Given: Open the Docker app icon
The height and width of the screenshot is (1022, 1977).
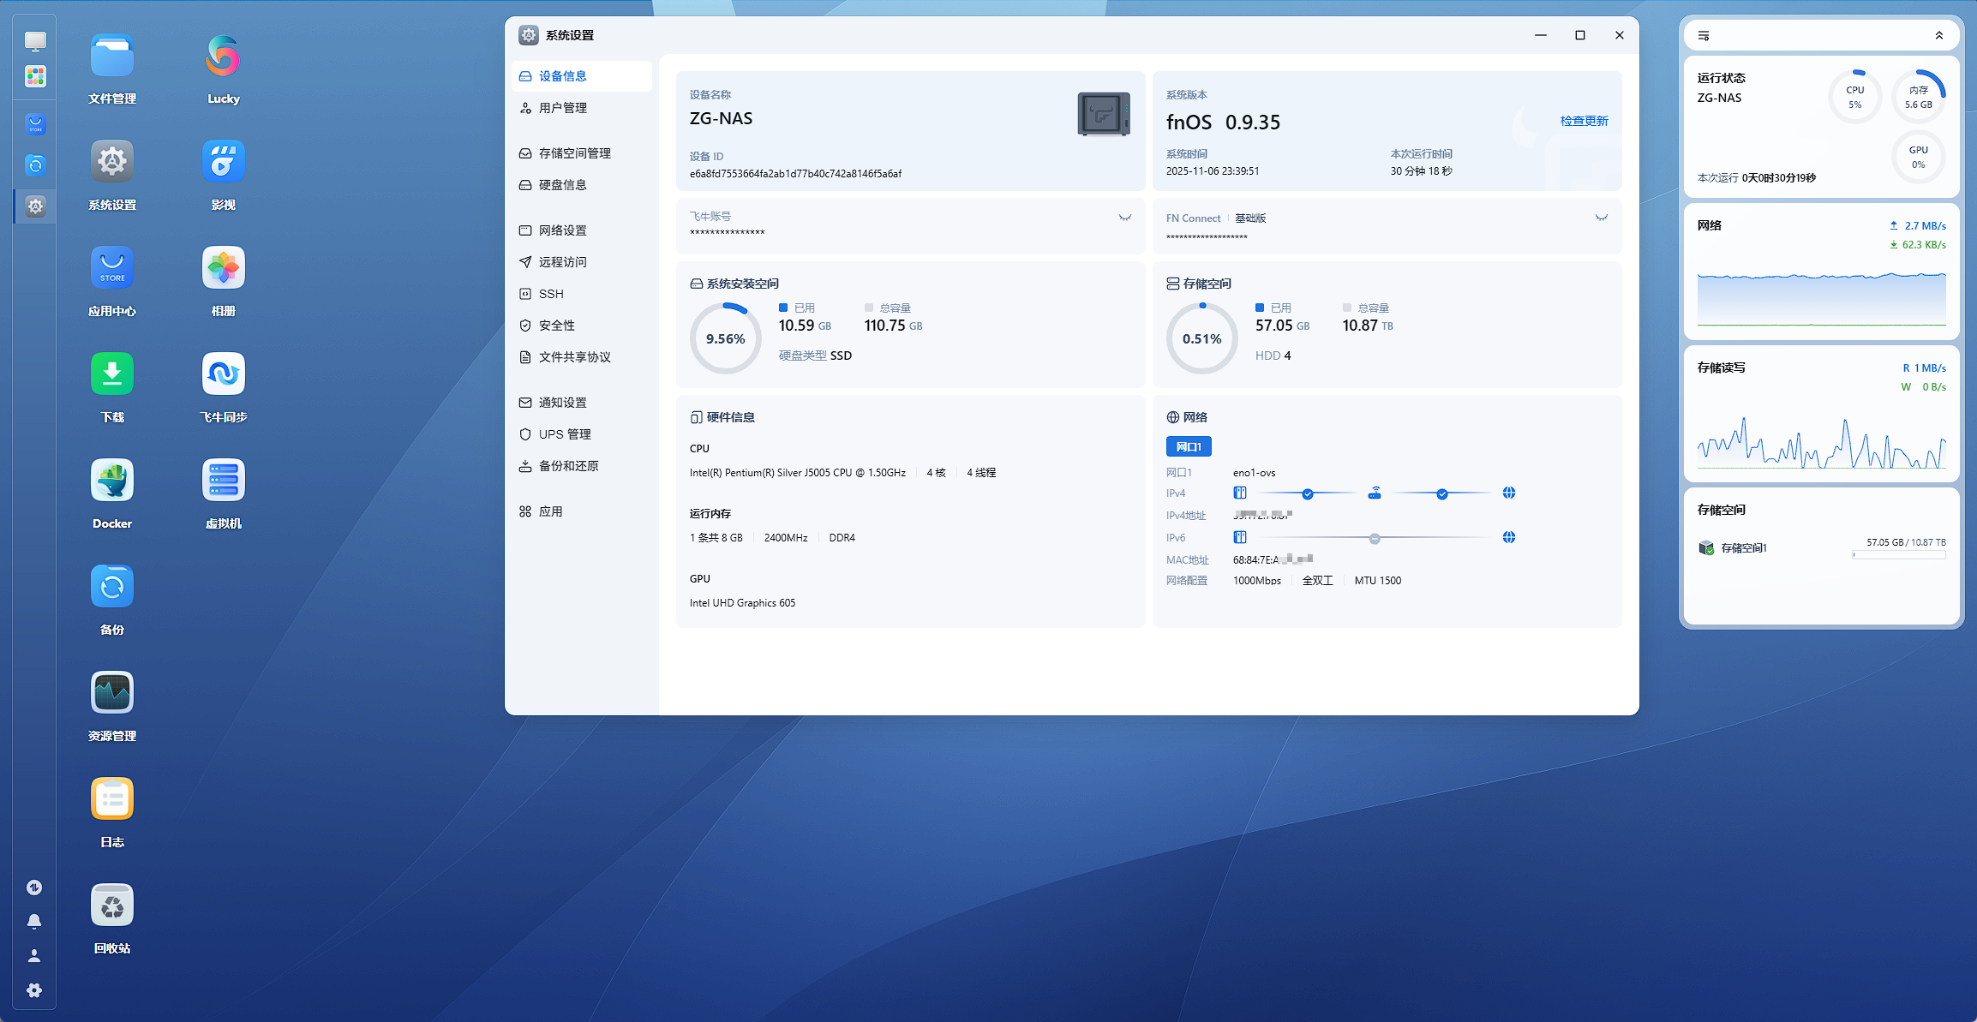Looking at the screenshot, I should pos(112,481).
